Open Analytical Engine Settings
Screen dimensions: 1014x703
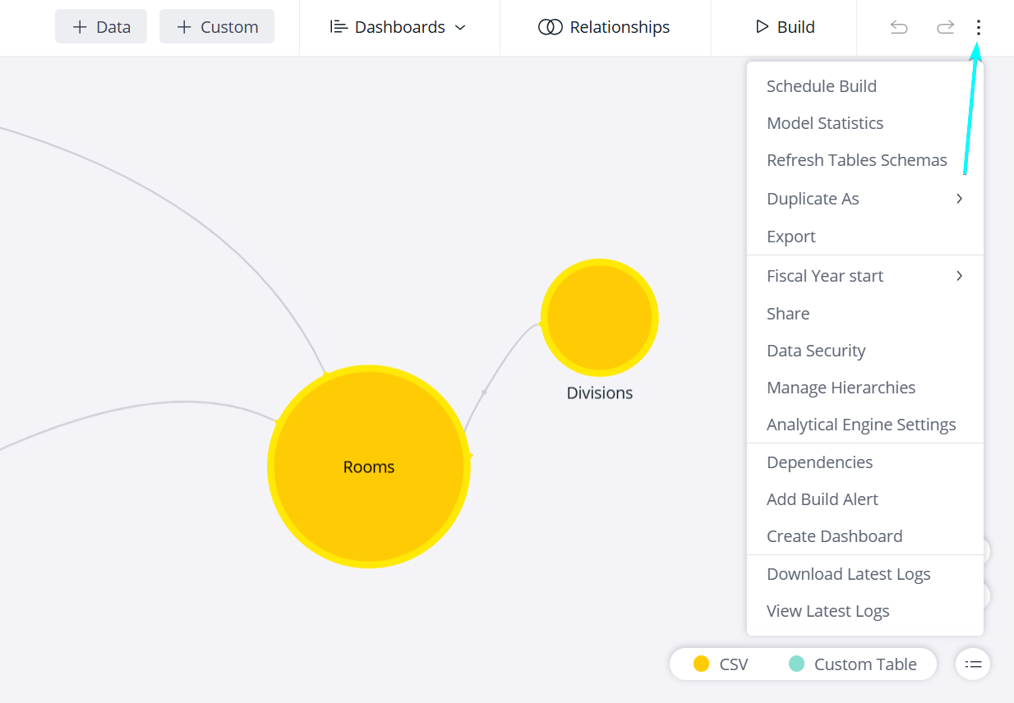860,425
